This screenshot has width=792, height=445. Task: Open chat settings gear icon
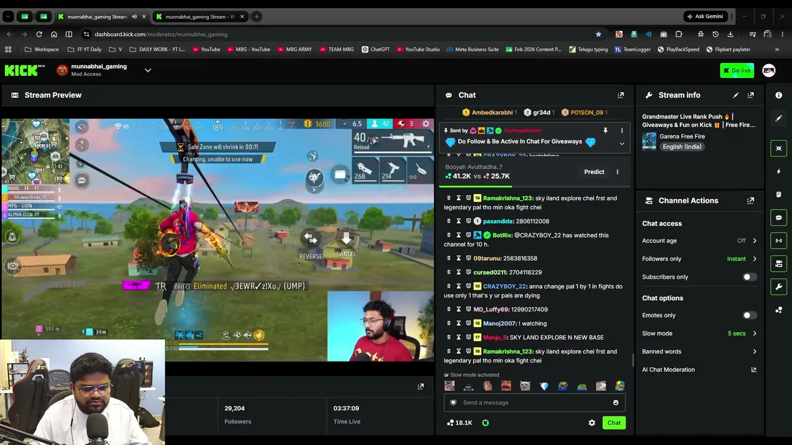pos(592,423)
